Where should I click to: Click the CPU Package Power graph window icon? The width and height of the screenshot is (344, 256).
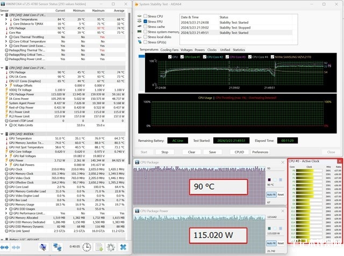(137, 211)
